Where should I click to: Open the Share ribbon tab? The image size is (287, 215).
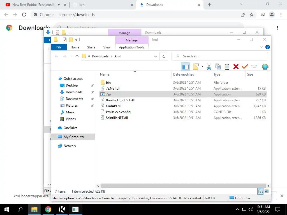(91, 47)
